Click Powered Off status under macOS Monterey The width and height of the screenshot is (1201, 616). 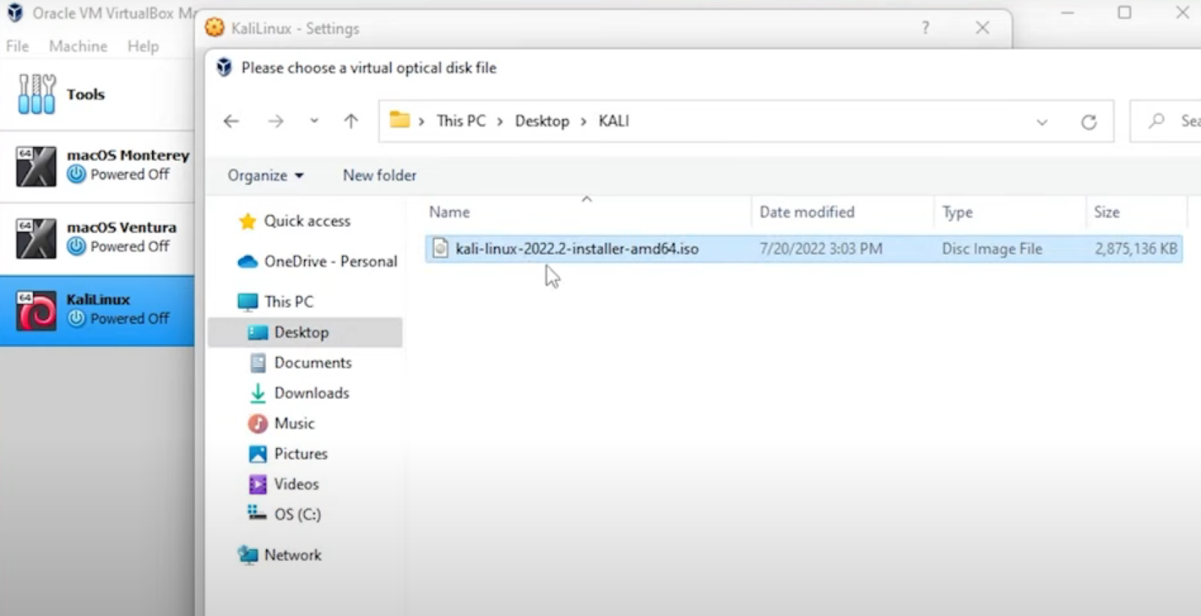tap(130, 175)
